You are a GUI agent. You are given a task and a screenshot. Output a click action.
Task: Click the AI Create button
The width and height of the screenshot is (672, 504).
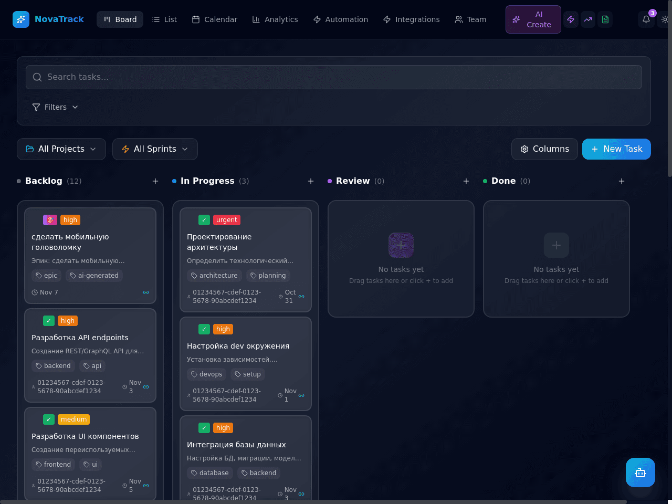click(x=533, y=19)
